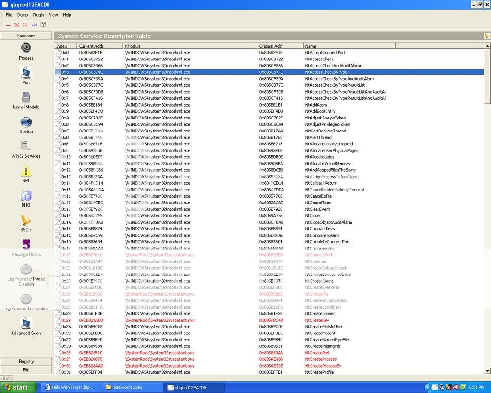Open the BHO view
Viewport: 491px width, 393px height.
click(26, 196)
